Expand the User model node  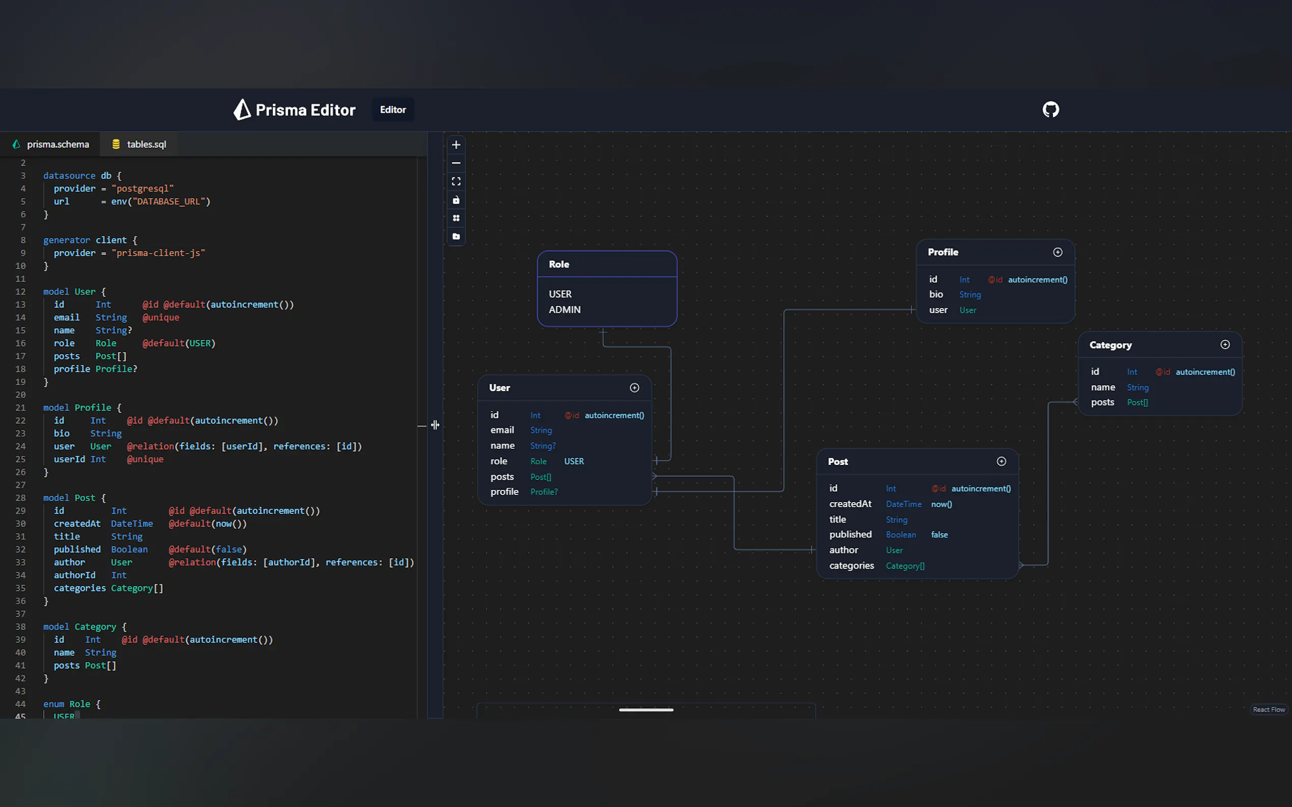point(634,387)
